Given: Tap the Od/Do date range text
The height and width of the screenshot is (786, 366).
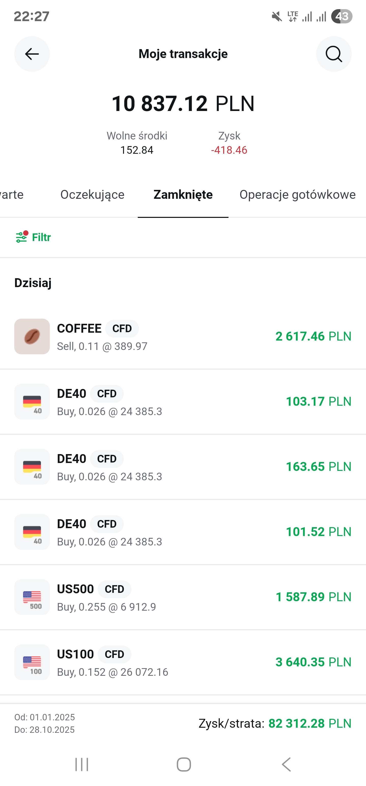Looking at the screenshot, I should (44, 723).
